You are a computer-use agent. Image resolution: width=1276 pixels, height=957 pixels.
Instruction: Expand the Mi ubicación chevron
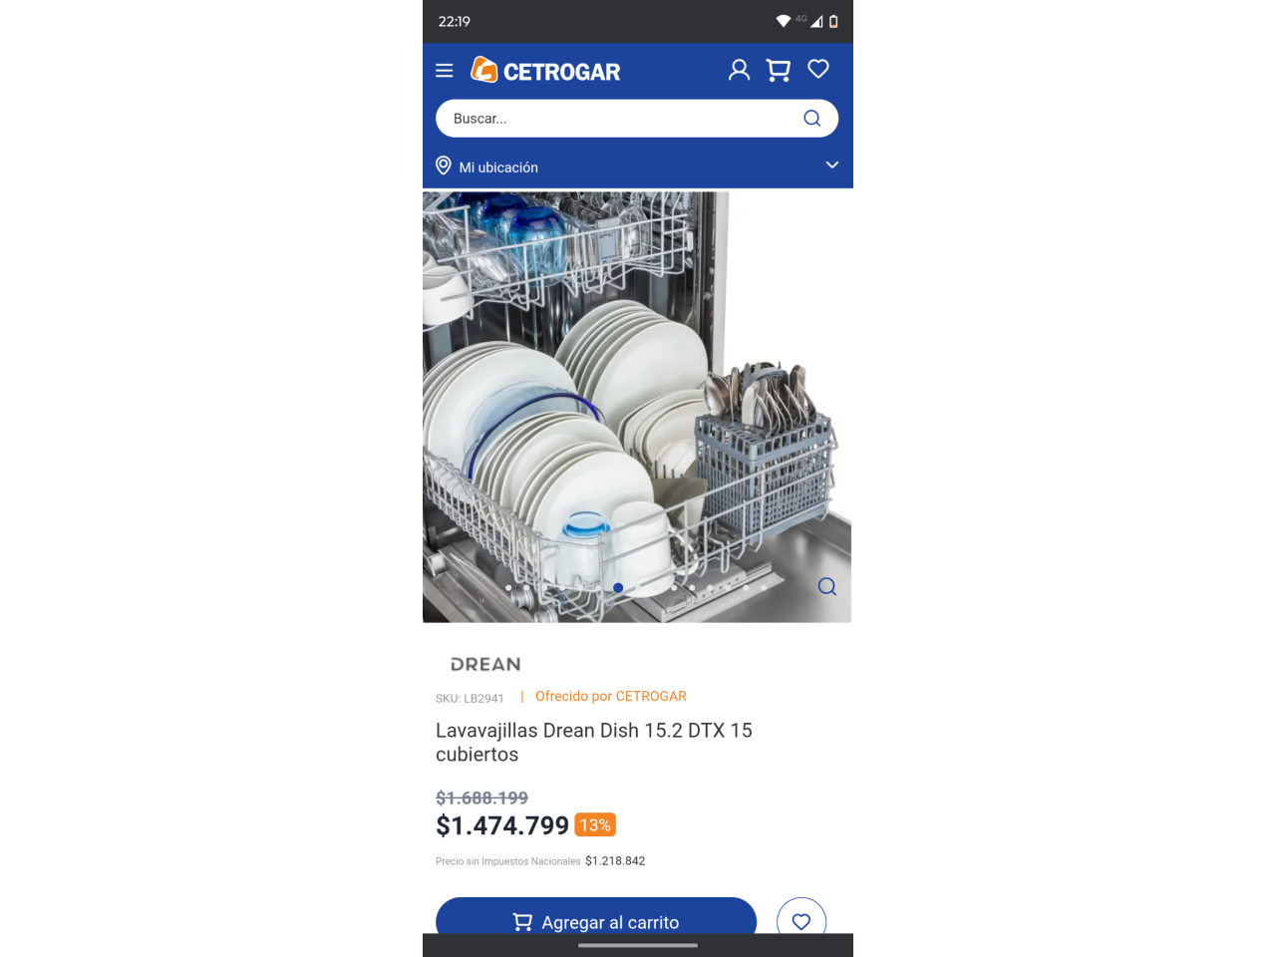[832, 165]
